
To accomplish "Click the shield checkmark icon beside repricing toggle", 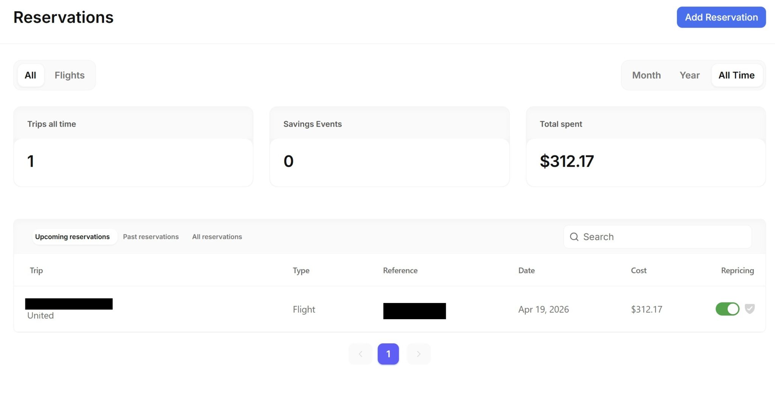I will tap(749, 309).
